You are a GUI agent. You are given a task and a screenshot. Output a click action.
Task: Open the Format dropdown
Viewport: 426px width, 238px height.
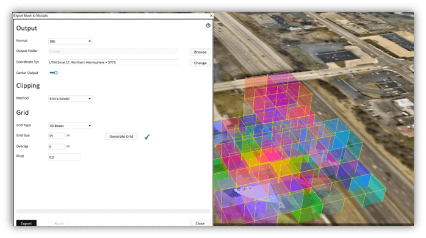coord(70,41)
